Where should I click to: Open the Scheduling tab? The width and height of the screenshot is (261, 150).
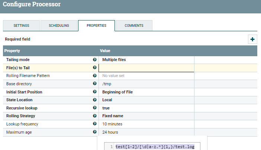click(x=59, y=26)
